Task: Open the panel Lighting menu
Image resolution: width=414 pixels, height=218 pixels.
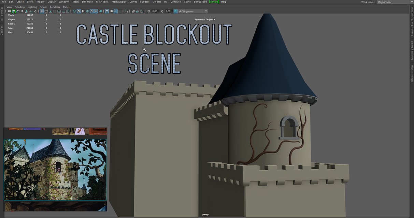Action: (32, 7)
